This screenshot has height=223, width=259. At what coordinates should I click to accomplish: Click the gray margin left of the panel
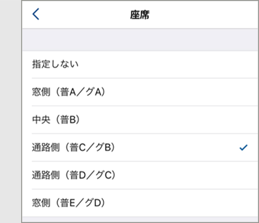pyautogui.click(x=10, y=112)
